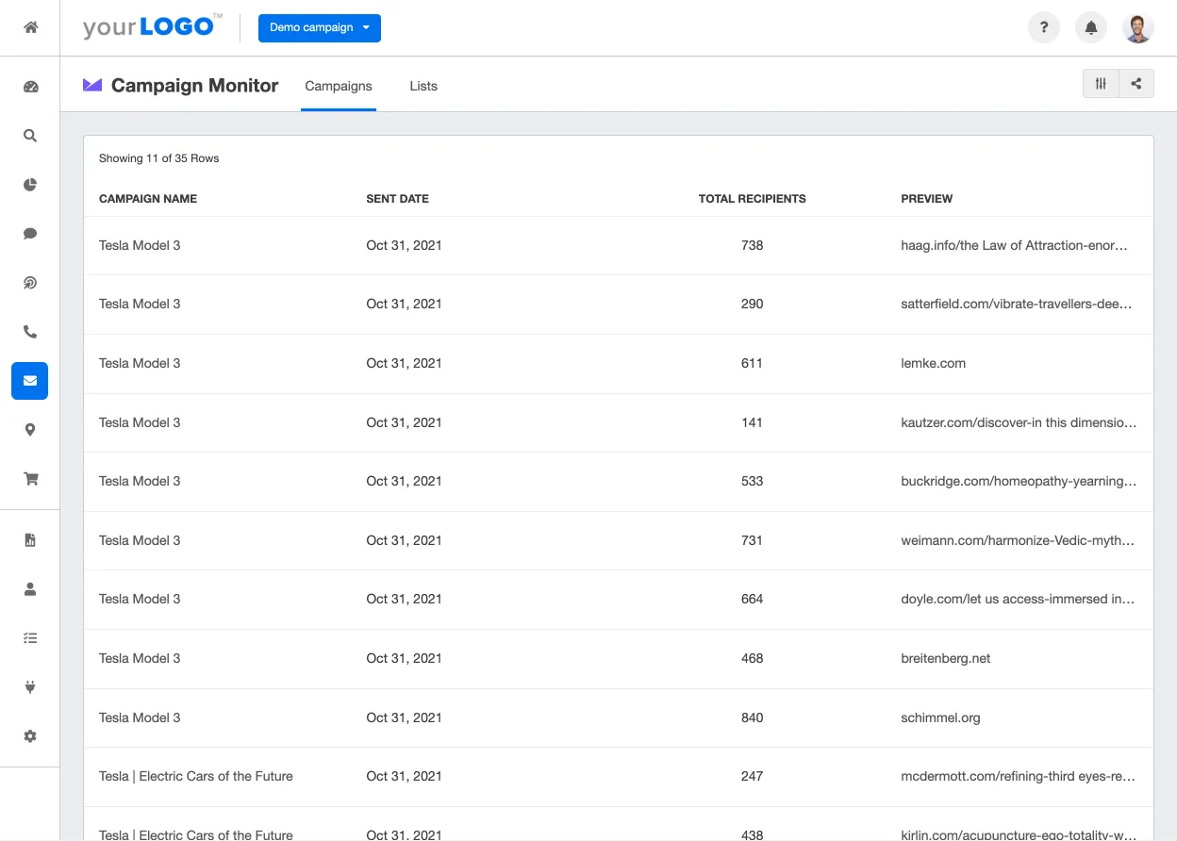The width and height of the screenshot is (1177, 841).
Task: Open the settings gear in the sidebar
Action: 30,736
